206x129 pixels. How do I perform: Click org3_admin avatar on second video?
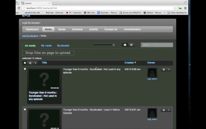click(x=152, y=113)
